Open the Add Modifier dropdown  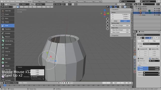click(x=148, y=35)
